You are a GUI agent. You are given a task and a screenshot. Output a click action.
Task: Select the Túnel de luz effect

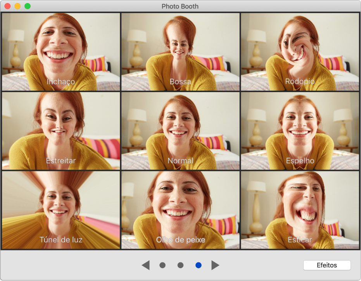click(61, 210)
